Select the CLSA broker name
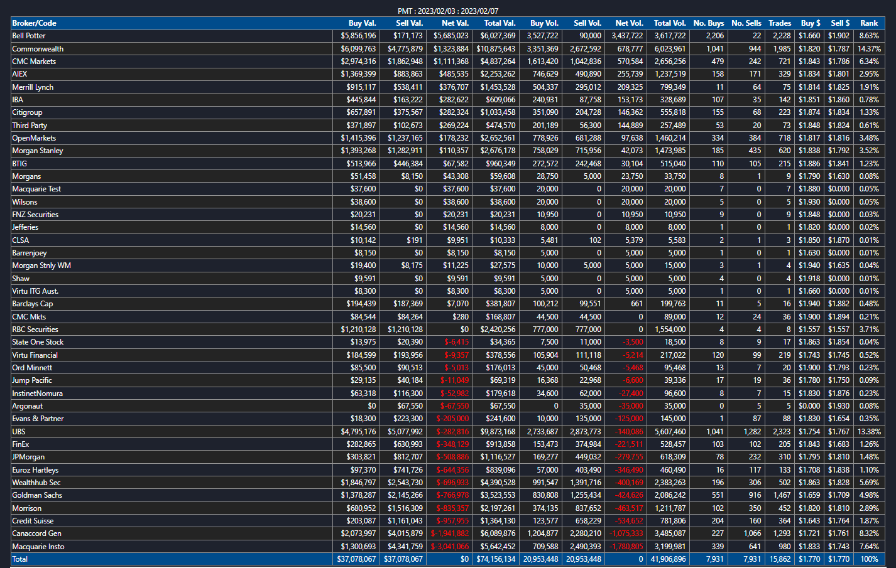Image resolution: width=896 pixels, height=568 pixels. [20, 240]
